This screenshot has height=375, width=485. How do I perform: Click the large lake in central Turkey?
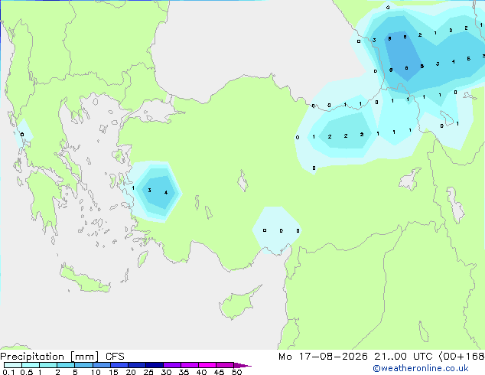(x=242, y=181)
